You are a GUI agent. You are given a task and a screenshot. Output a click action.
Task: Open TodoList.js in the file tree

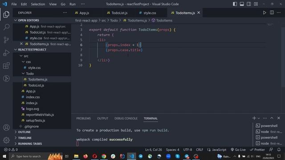coord(36,85)
